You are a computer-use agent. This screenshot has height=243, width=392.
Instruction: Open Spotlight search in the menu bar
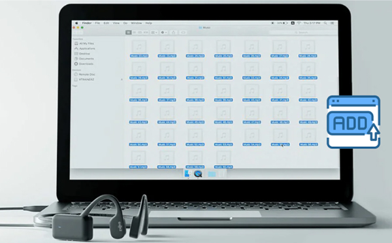[325, 23]
